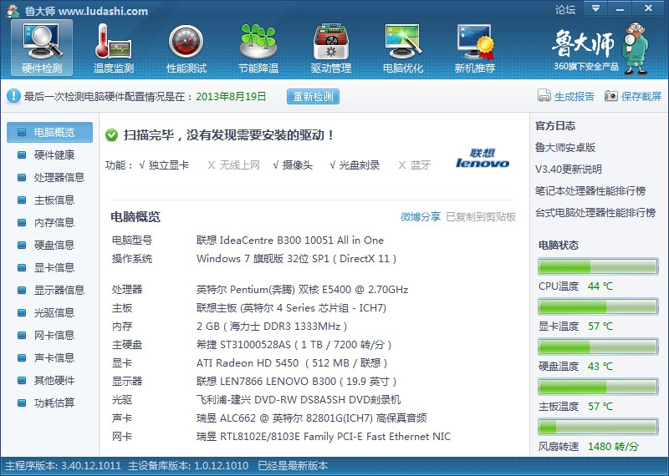Click 飞利浦-建兴 DVD-RW drive text
This screenshot has height=476, width=669.
(299, 400)
